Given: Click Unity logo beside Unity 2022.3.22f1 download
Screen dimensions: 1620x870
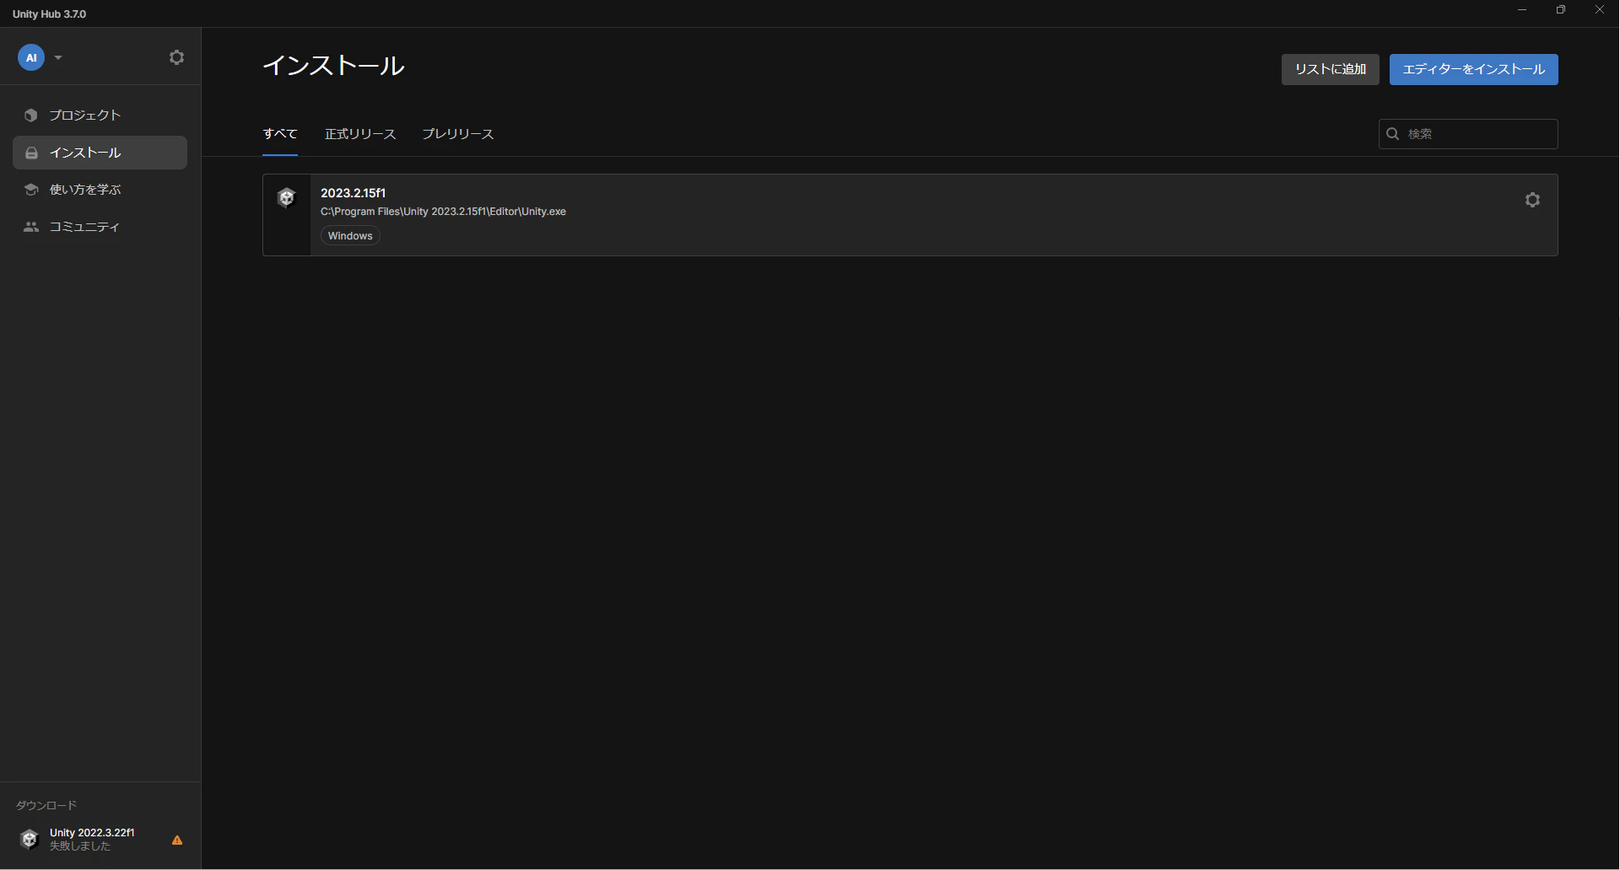Looking at the screenshot, I should tap(30, 839).
